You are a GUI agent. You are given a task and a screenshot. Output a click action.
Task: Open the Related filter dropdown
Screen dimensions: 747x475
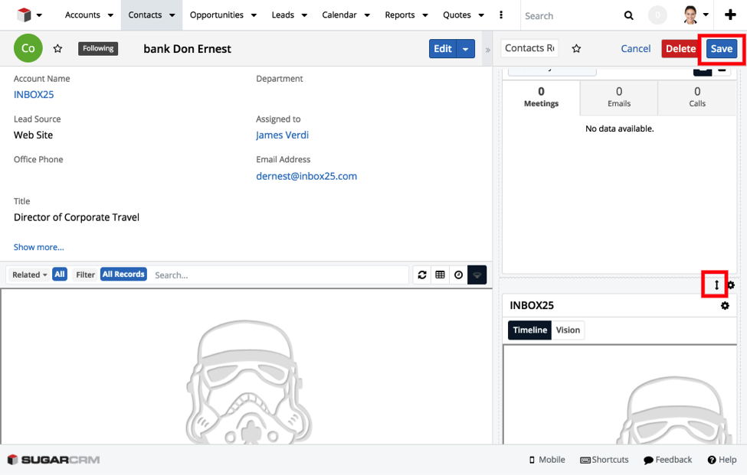30,275
